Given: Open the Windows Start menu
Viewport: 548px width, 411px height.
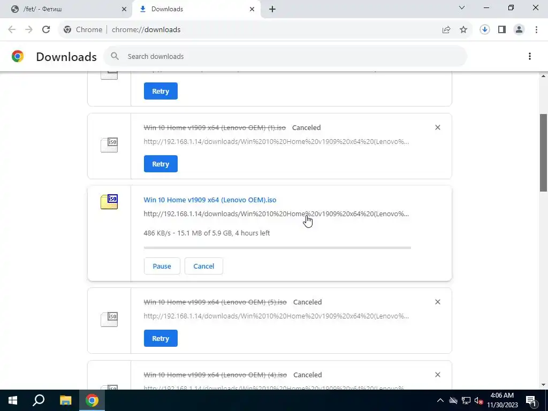Looking at the screenshot, I should coord(13,400).
